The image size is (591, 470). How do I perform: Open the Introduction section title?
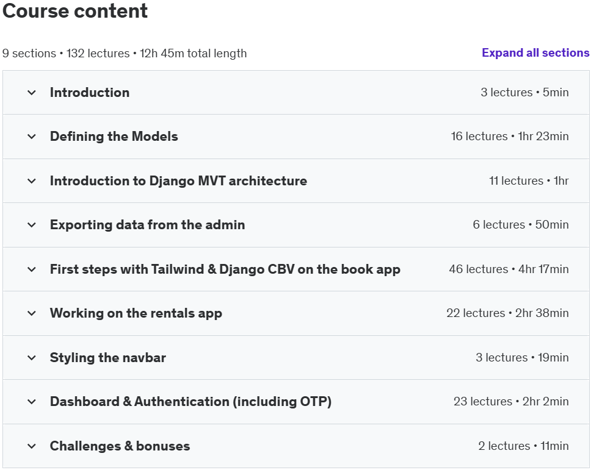pos(90,93)
